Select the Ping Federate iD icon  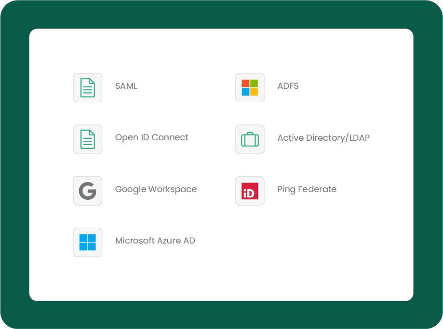pos(250,191)
